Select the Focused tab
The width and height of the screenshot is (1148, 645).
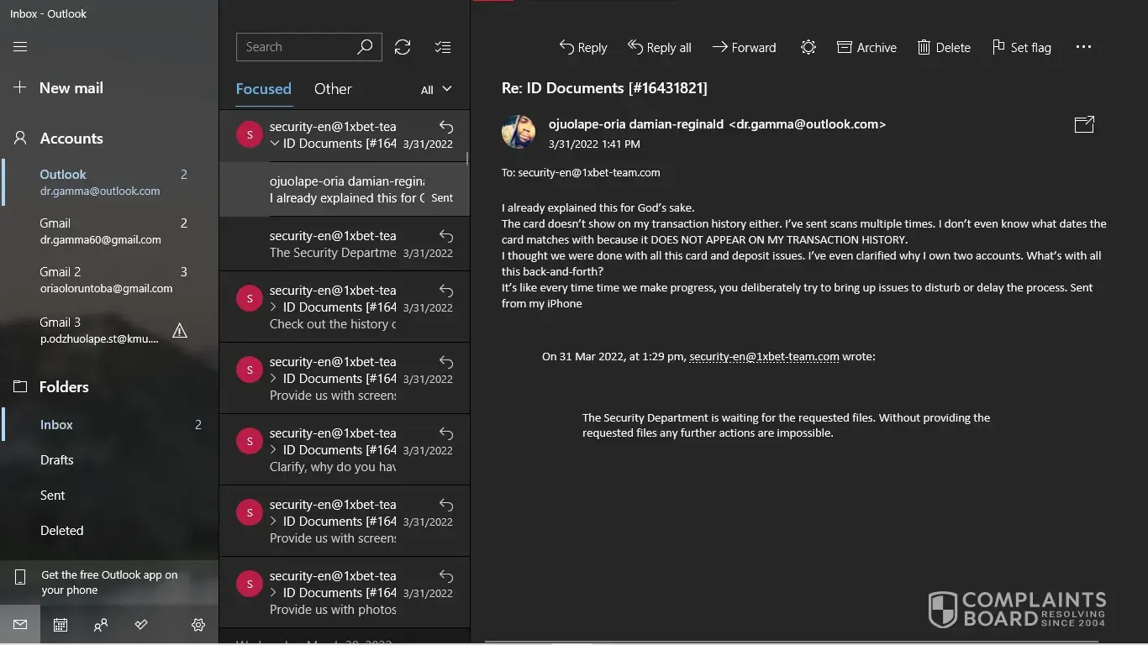tap(263, 89)
